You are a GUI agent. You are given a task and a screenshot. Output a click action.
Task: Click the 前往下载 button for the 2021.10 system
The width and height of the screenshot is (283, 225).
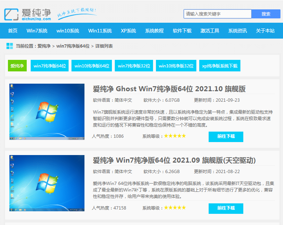point(226,137)
